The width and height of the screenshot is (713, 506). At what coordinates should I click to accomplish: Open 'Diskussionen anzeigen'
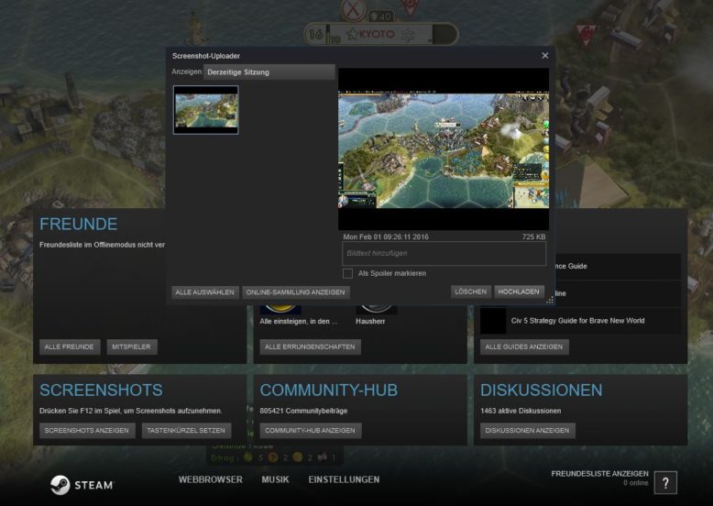click(x=527, y=431)
